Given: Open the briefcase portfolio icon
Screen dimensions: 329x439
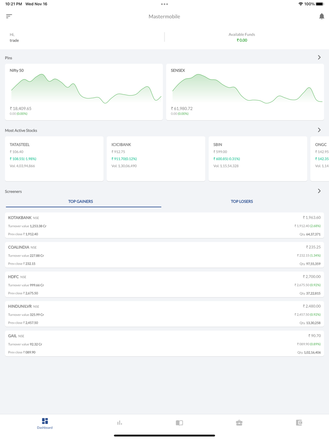Looking at the screenshot, I should 239,423.
